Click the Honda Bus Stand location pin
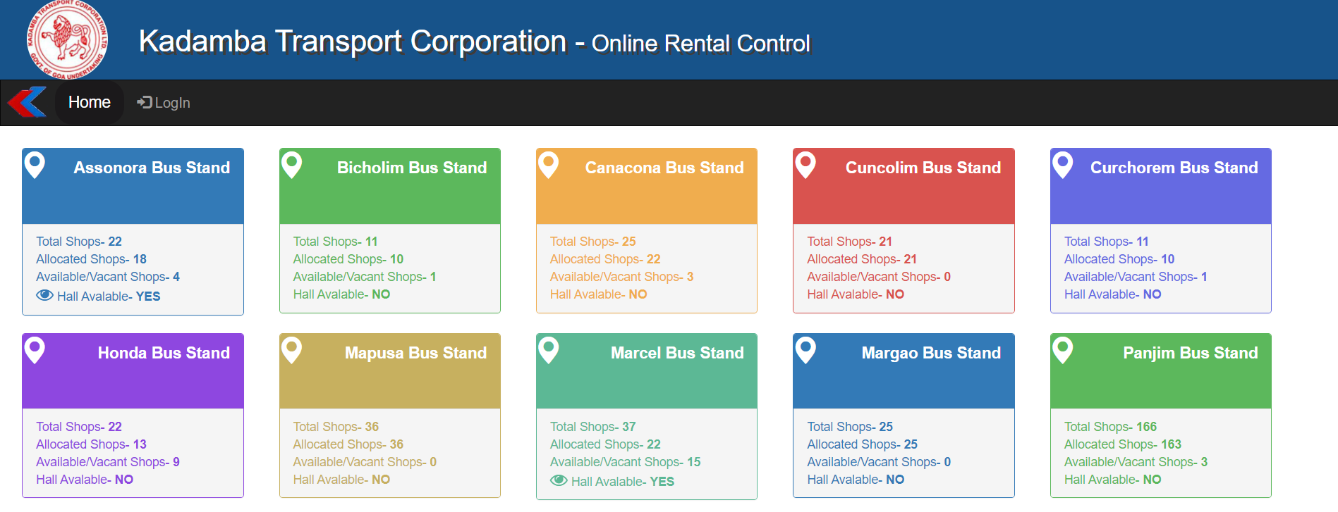Viewport: 1338px width, 512px height. click(x=35, y=350)
